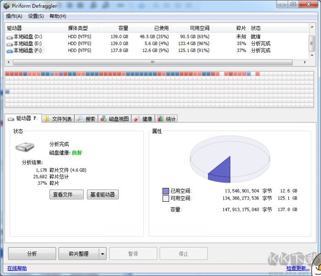
Task: Click the large hard drive icon under 状态
Action: pos(25,148)
